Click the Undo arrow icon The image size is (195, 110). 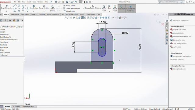coord(76,2)
